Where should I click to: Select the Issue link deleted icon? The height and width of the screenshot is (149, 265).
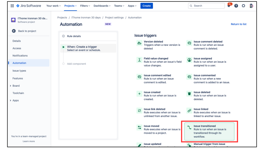(x=139, y=111)
